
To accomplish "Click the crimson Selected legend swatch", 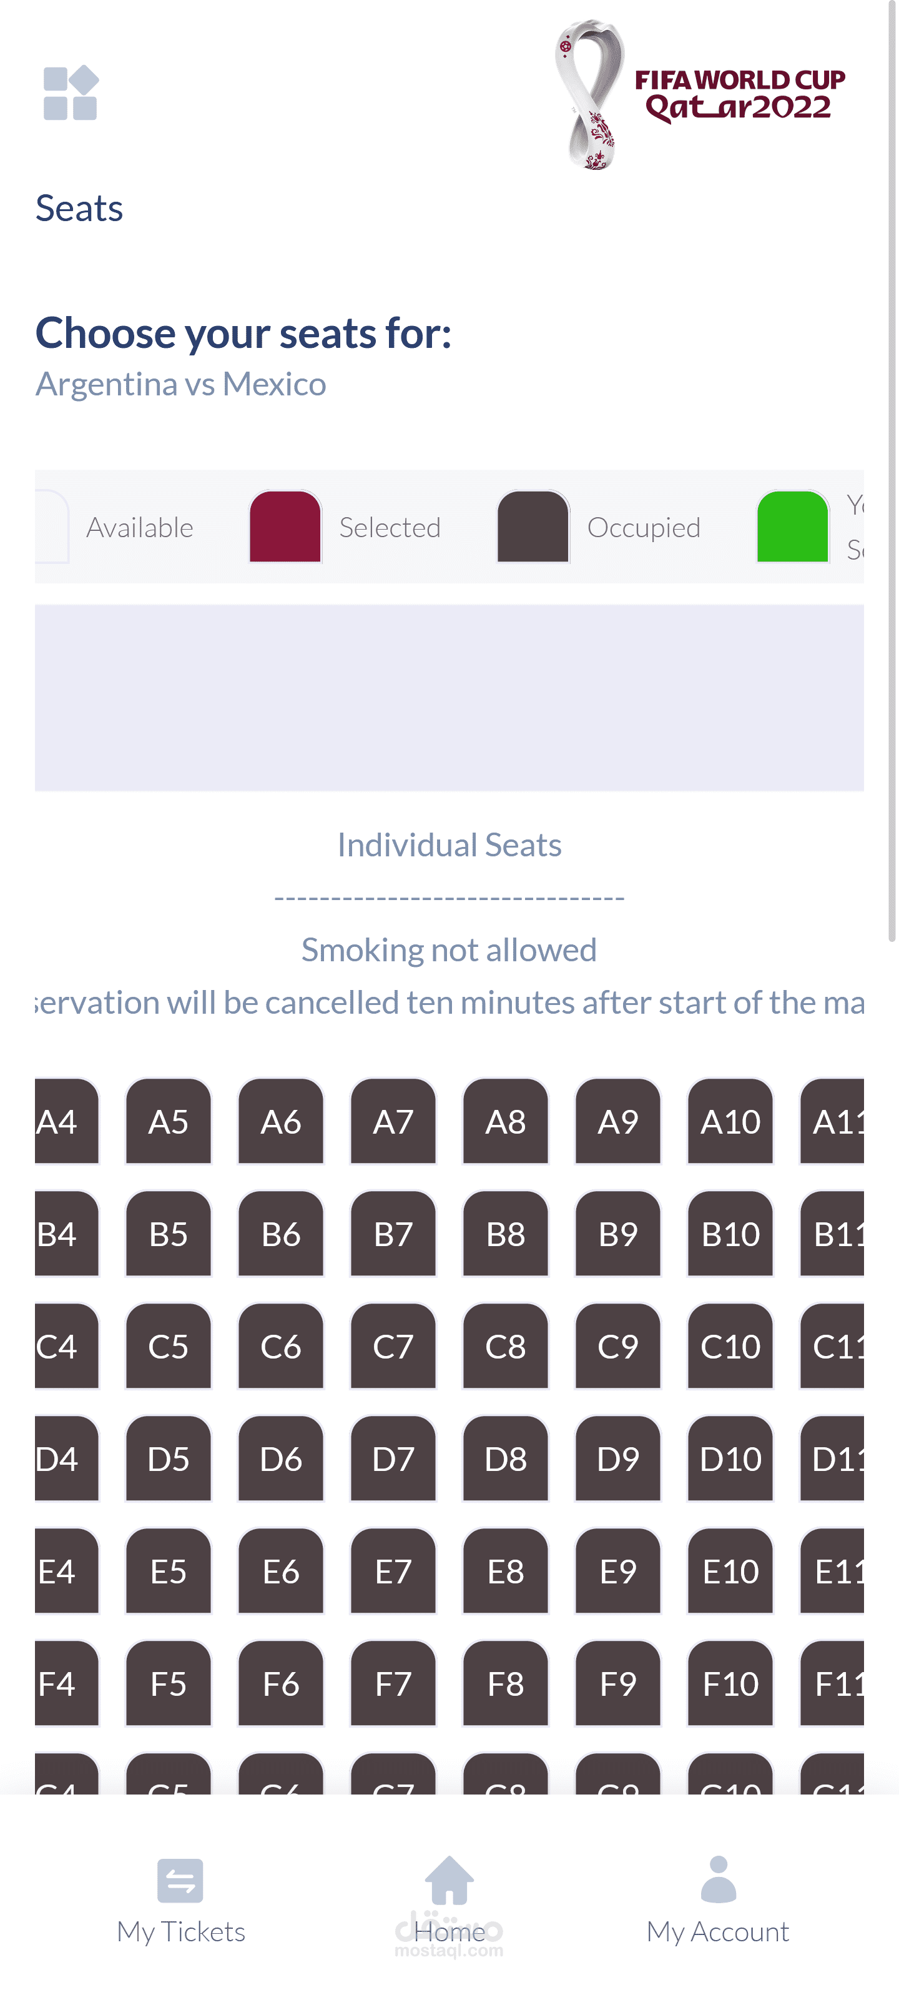I will 285,527.
